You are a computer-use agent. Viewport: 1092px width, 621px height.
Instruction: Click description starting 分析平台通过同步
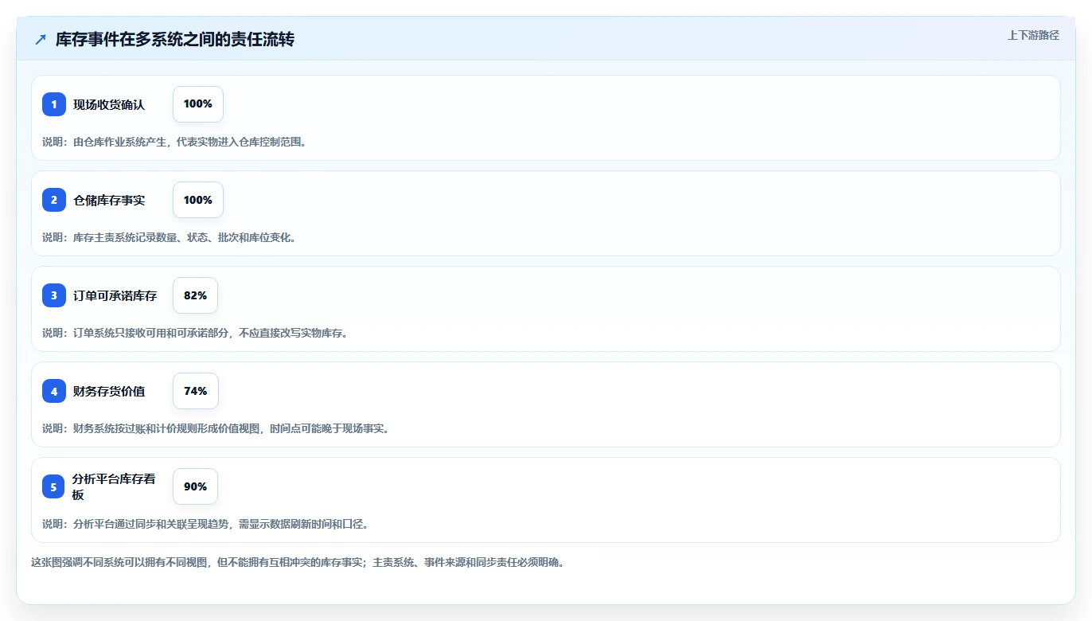(x=205, y=524)
